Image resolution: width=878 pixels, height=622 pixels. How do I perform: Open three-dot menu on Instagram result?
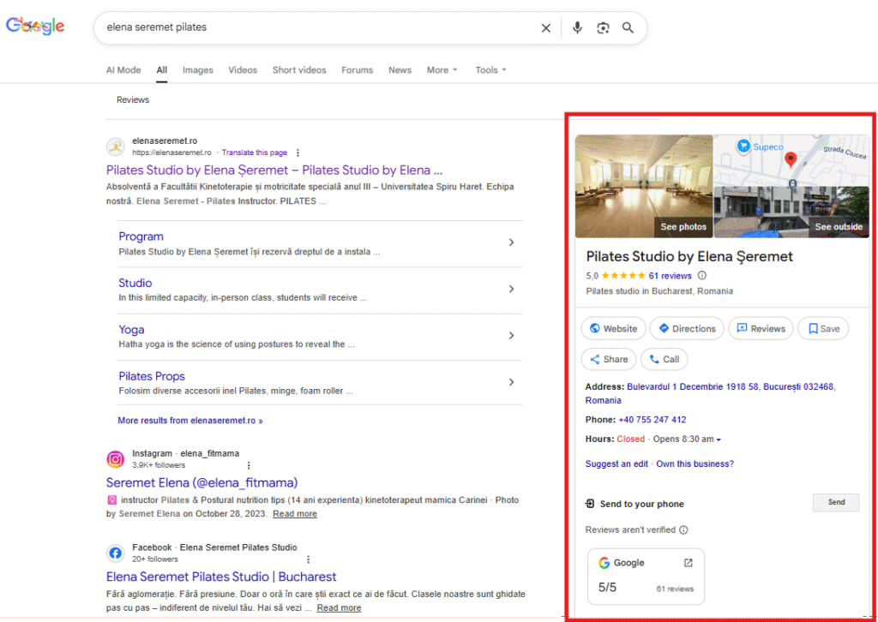click(249, 465)
